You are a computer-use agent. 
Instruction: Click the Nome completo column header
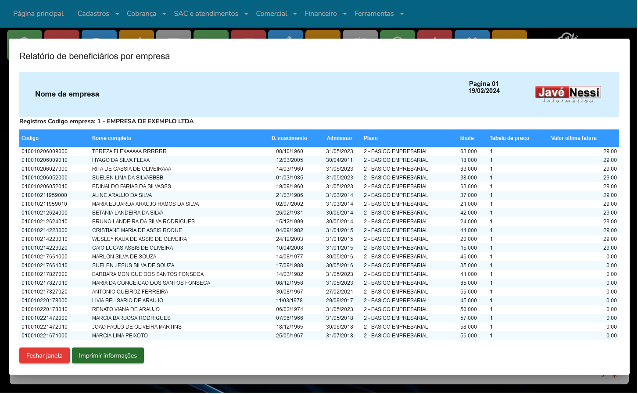(111, 138)
